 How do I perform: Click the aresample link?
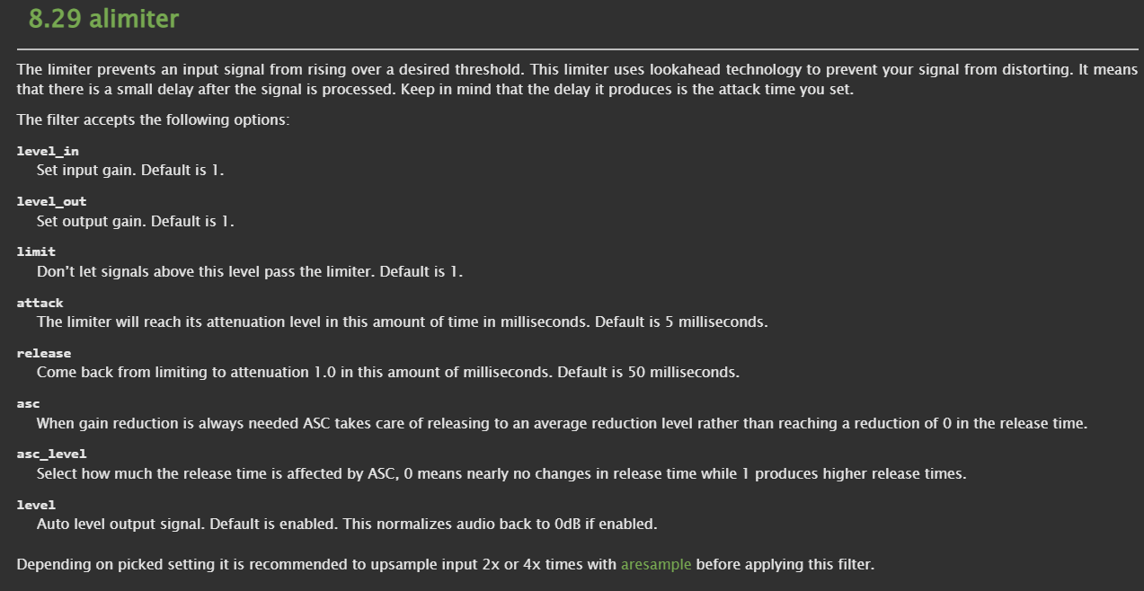pos(656,565)
